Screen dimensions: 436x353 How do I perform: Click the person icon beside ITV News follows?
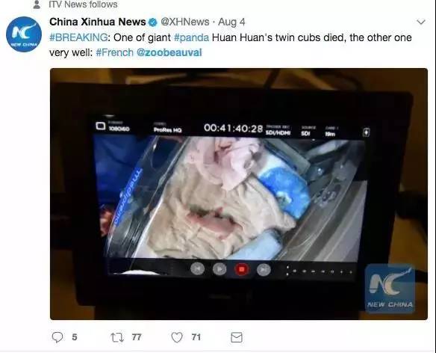37,4
